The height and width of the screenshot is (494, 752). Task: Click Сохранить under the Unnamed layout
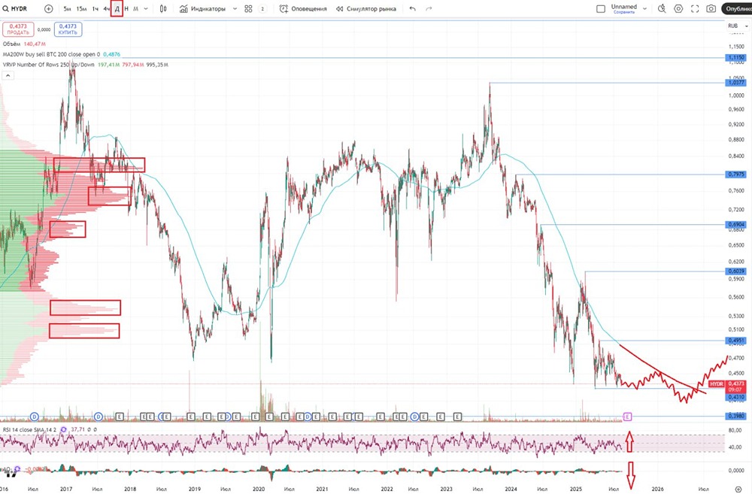(x=624, y=12)
